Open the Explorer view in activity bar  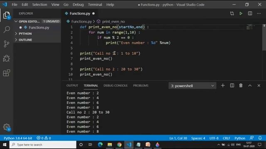tap(7, 15)
